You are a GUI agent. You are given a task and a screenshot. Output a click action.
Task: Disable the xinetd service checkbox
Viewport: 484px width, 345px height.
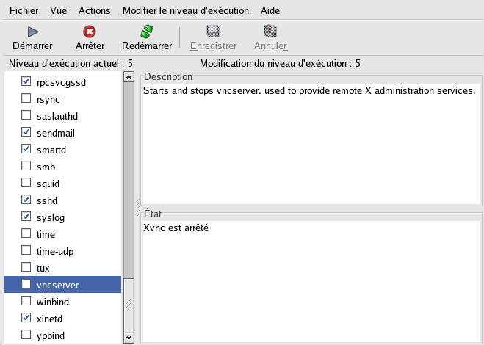[x=26, y=318]
